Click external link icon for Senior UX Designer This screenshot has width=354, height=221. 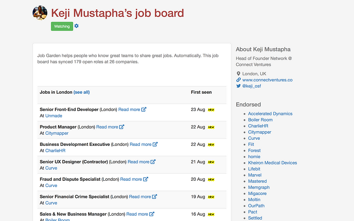[153, 162]
